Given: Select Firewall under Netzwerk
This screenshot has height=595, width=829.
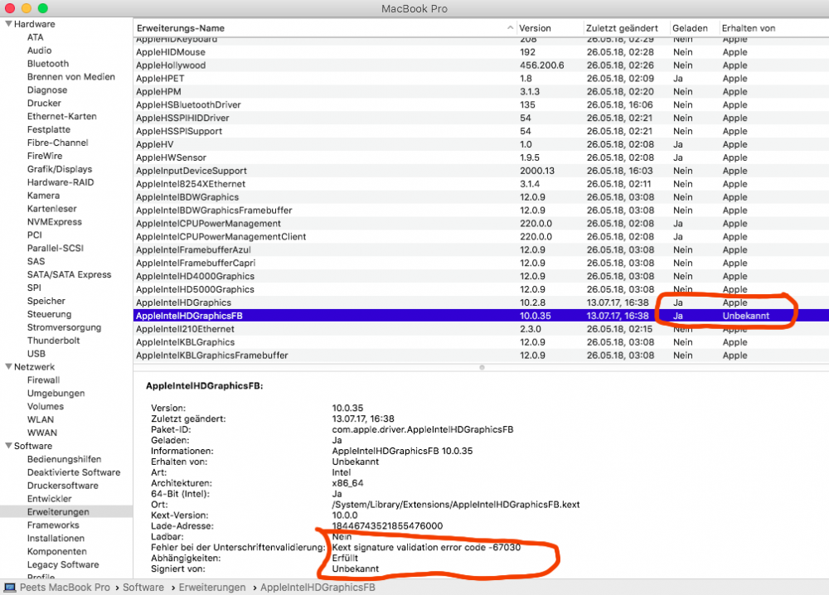Looking at the screenshot, I should [43, 380].
